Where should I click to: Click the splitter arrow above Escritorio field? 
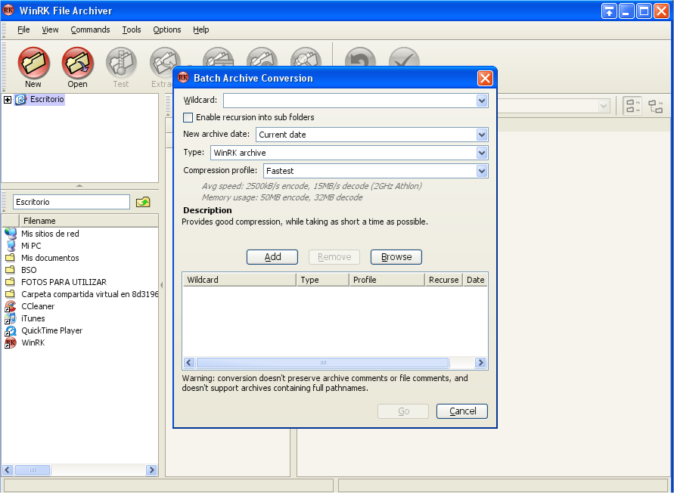coord(79,186)
